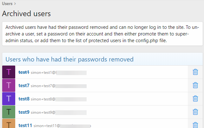The width and height of the screenshot is (204, 128).
Task: Click the trash icon for test8
Action: tap(195, 99)
